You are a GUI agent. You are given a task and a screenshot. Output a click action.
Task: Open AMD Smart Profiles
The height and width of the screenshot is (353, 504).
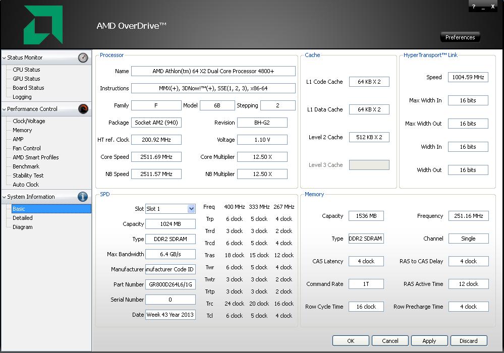pos(36,157)
